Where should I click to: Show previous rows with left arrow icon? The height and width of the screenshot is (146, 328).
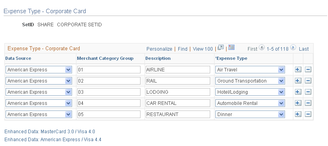(x=262, y=47)
